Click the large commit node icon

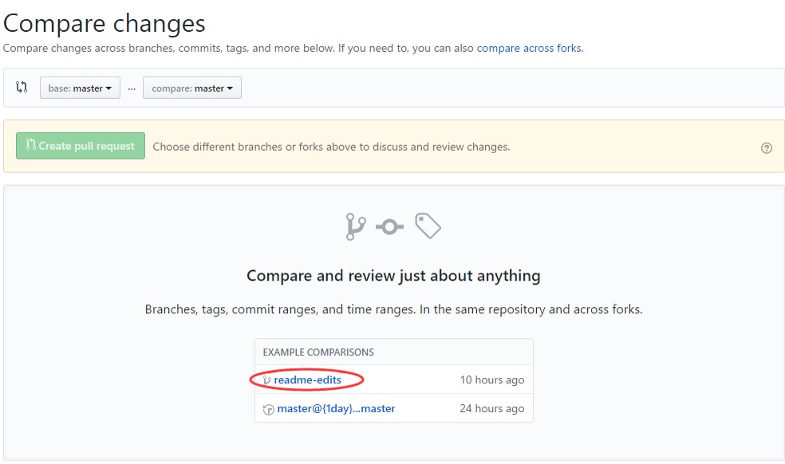pos(389,227)
